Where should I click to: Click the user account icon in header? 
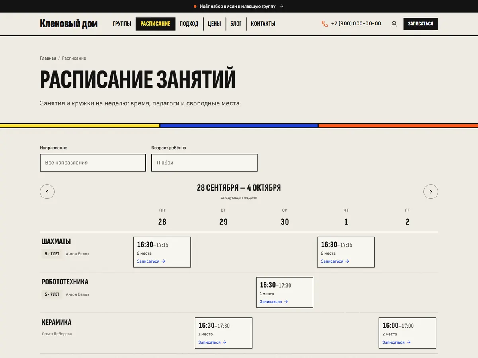tap(394, 24)
